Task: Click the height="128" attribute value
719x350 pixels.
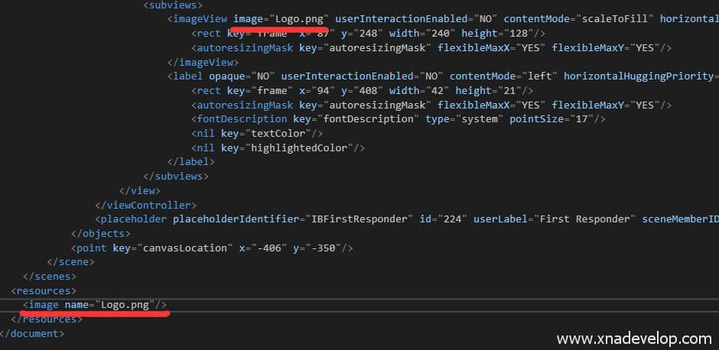Action: (x=499, y=34)
